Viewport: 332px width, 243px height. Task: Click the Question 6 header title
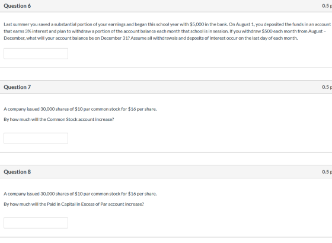[17, 6]
